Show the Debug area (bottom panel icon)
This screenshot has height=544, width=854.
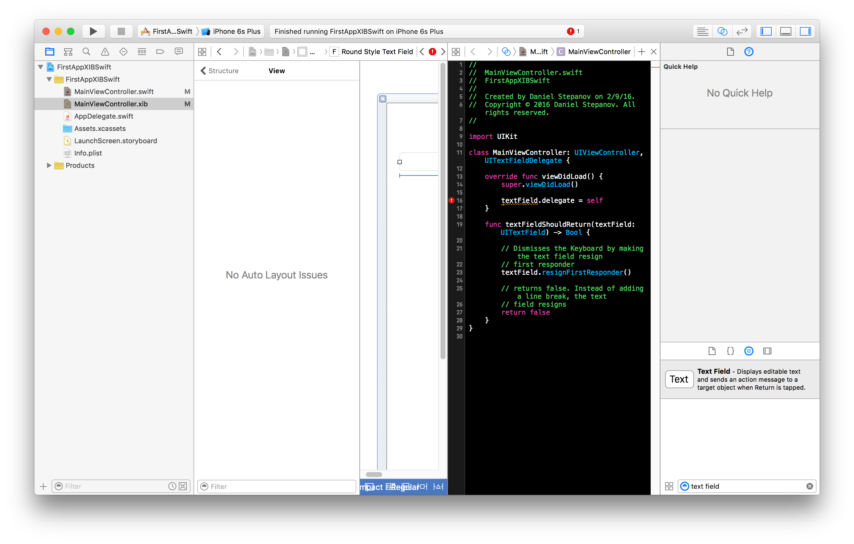click(785, 31)
